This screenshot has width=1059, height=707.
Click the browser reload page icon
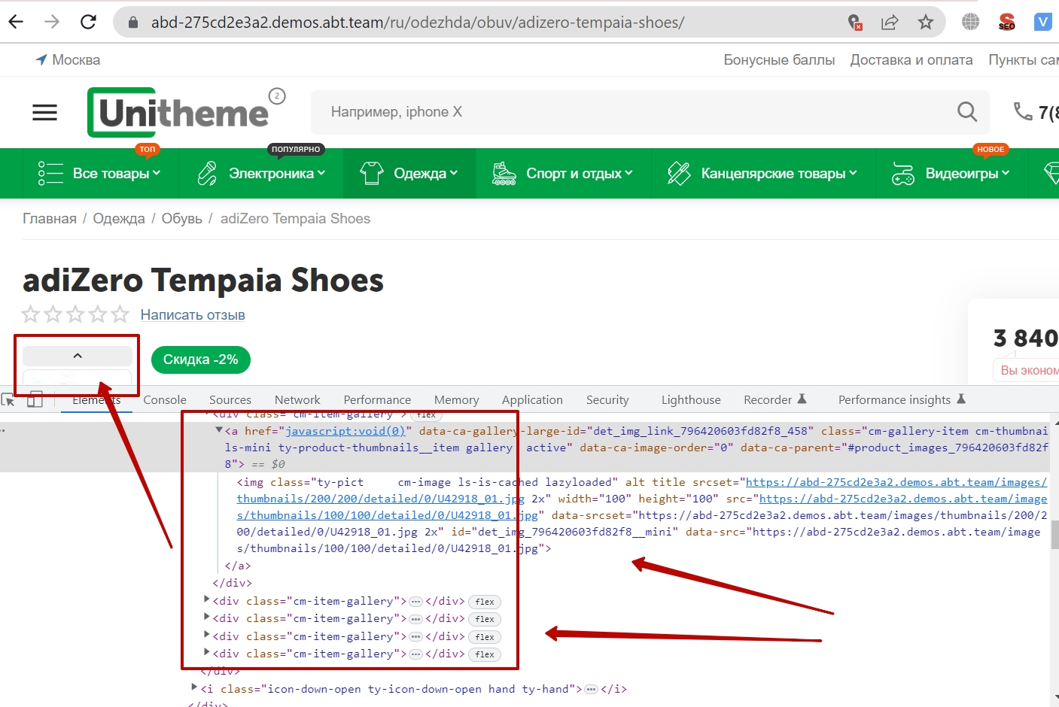(x=88, y=22)
